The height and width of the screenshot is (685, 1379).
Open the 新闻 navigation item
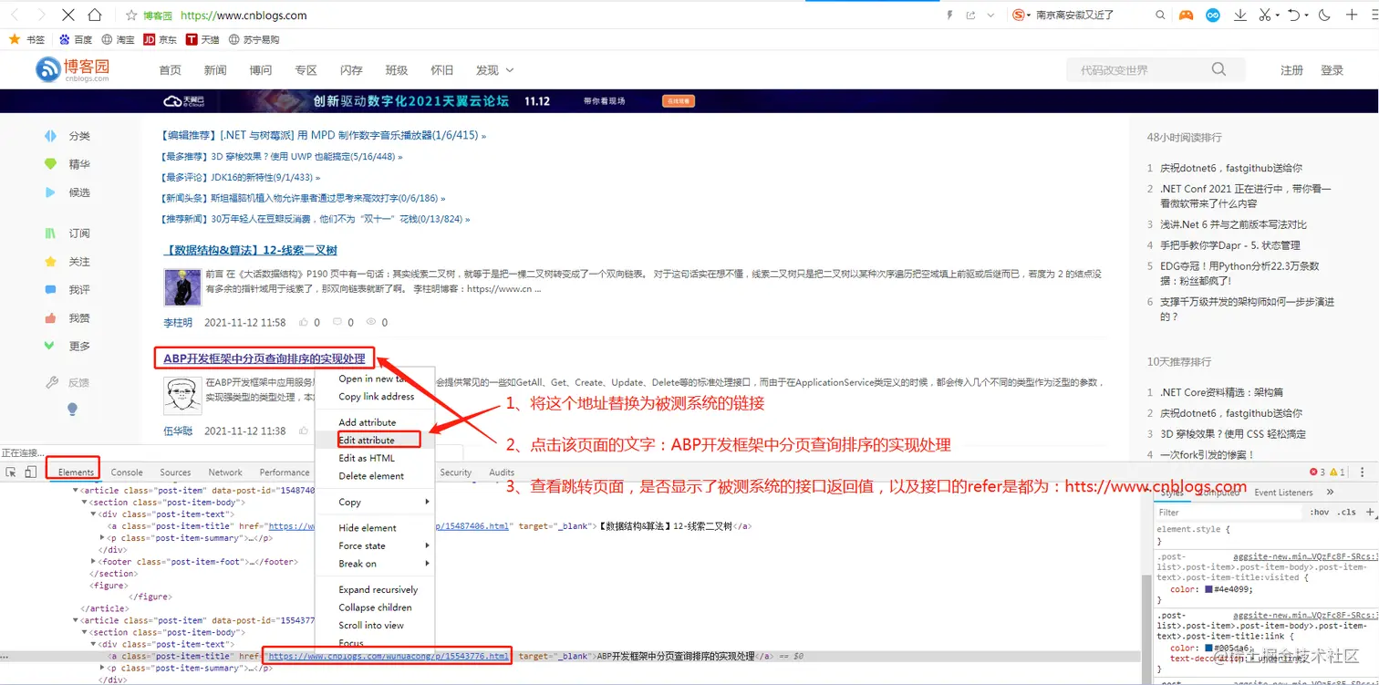(215, 70)
